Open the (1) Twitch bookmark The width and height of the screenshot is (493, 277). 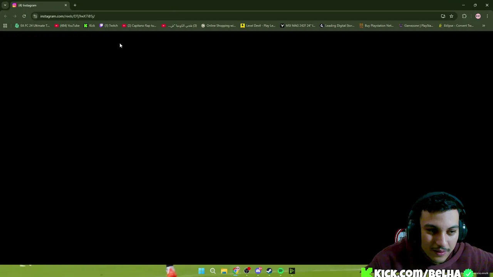click(x=109, y=26)
